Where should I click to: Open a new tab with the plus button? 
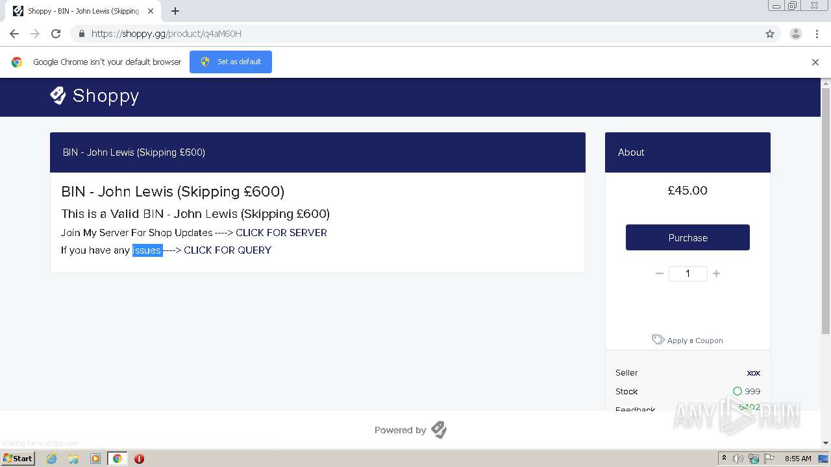(x=175, y=11)
